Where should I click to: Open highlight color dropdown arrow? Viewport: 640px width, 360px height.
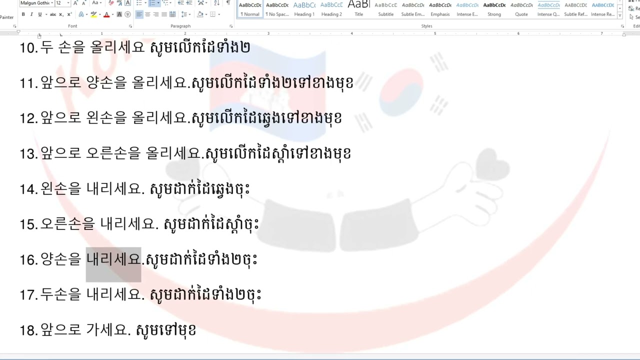click(x=99, y=14)
